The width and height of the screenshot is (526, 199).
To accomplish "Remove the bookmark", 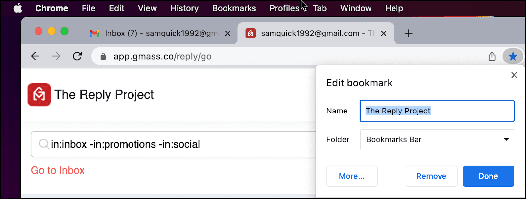I will (x=431, y=176).
